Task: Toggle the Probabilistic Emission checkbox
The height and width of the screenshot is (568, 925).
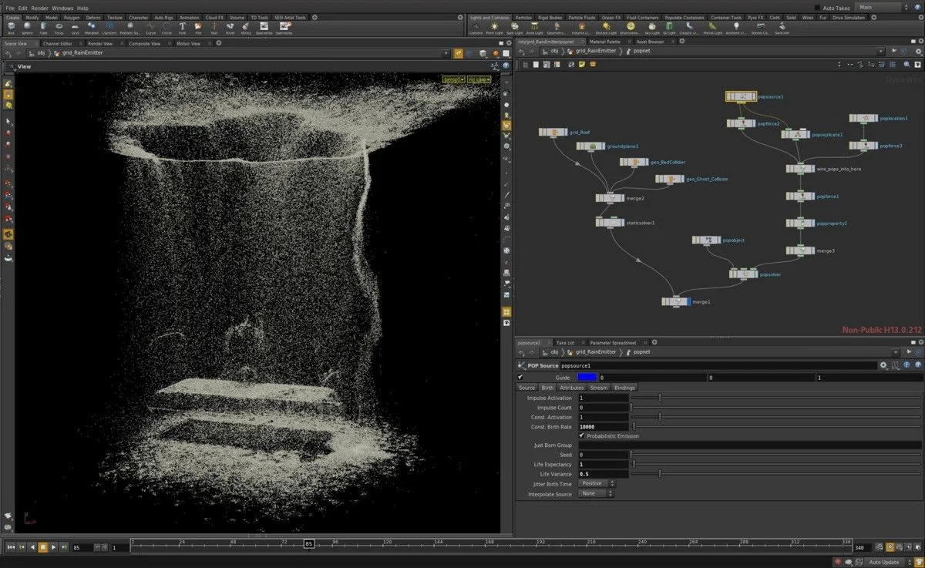Action: click(x=583, y=435)
